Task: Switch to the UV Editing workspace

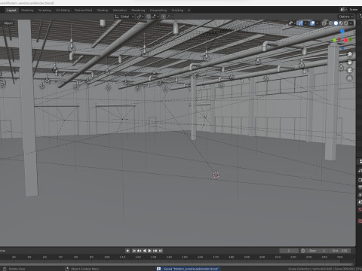Action: pyautogui.click(x=63, y=11)
